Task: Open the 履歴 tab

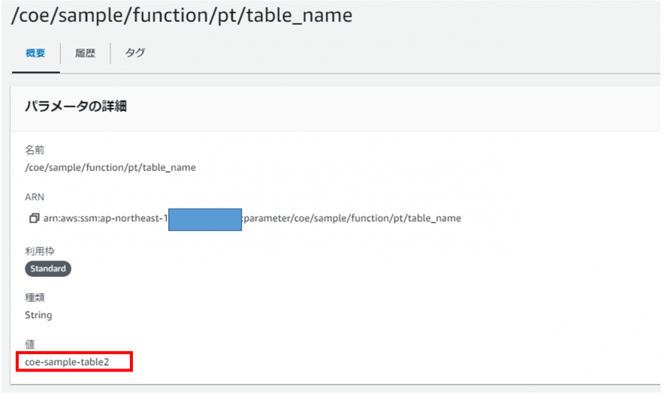Action: [85, 53]
